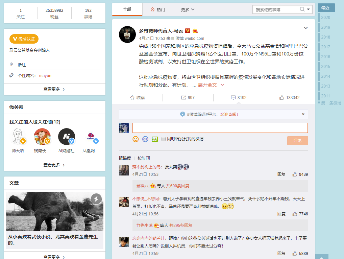Jump to 最近 in the timeline
344x259 pixels.
click(x=327, y=8)
